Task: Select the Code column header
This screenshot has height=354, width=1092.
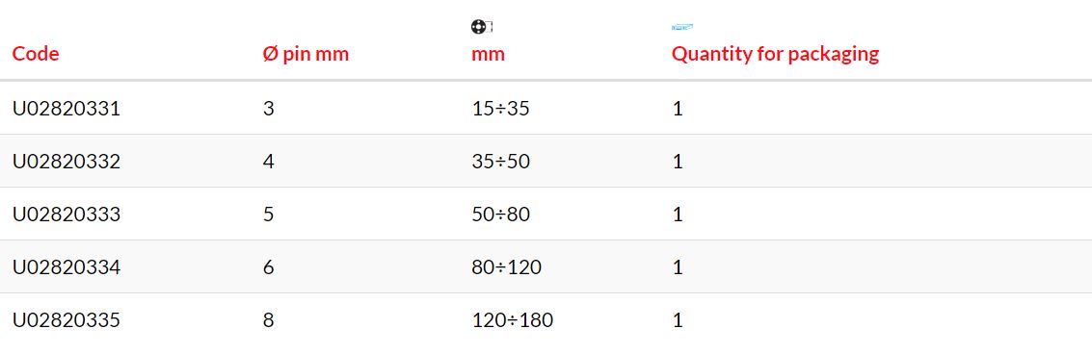Action: [x=36, y=54]
